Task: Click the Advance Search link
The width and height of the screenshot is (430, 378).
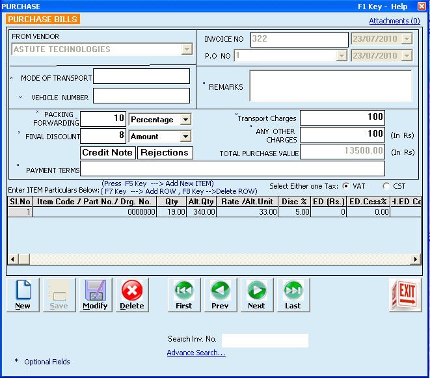Action: [x=196, y=353]
